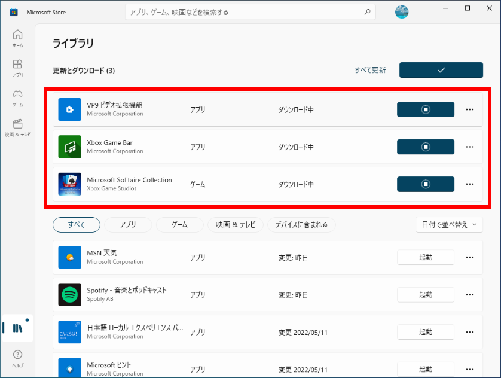501x378 pixels.
Task: Select the ゲーム filter tab
Action: [179, 225]
